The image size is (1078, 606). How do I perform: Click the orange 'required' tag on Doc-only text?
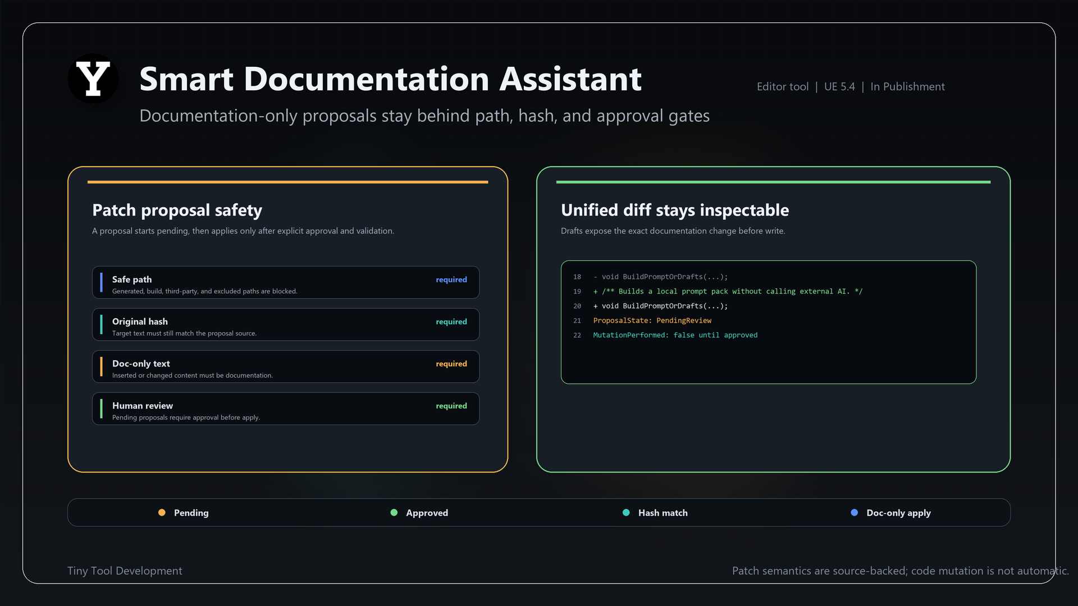(451, 364)
